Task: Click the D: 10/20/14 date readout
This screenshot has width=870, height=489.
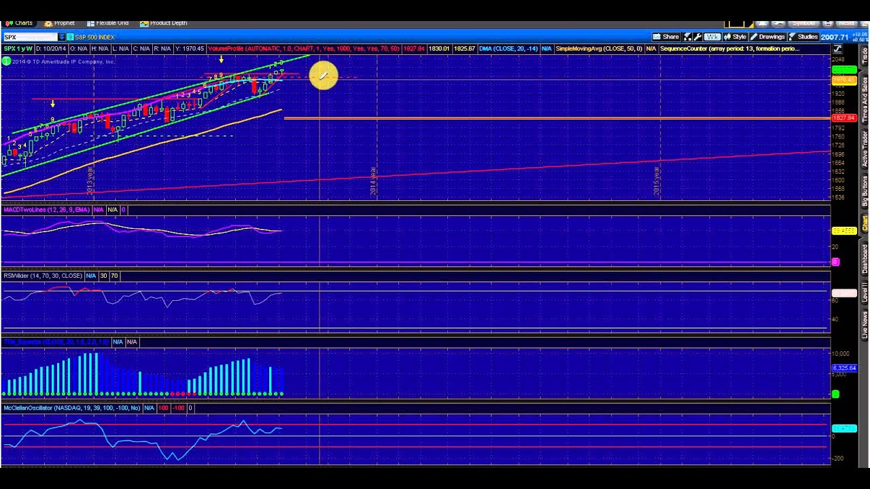Action: pyautogui.click(x=50, y=49)
